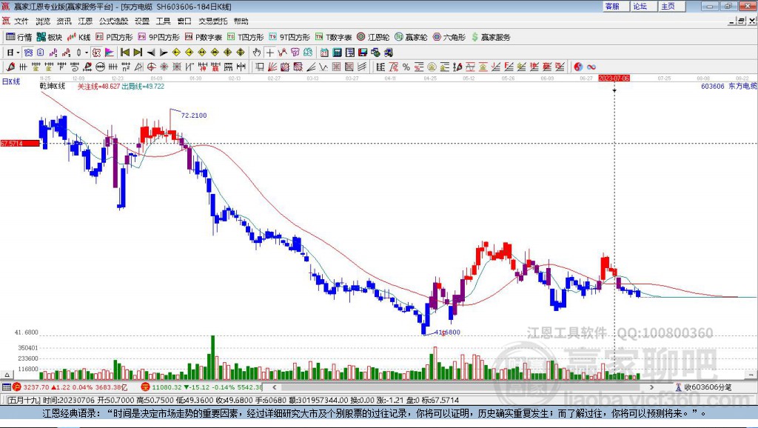The height and width of the screenshot is (428, 758).
Task: Open the 9T四方形 tool
Action: (x=289, y=37)
